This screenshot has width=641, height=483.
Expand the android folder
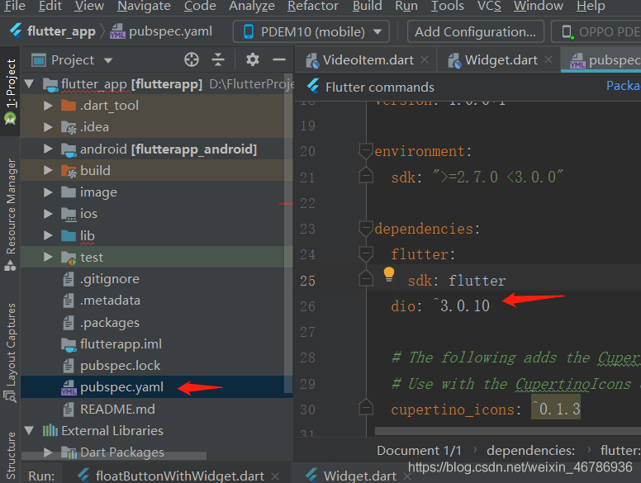[x=48, y=149]
